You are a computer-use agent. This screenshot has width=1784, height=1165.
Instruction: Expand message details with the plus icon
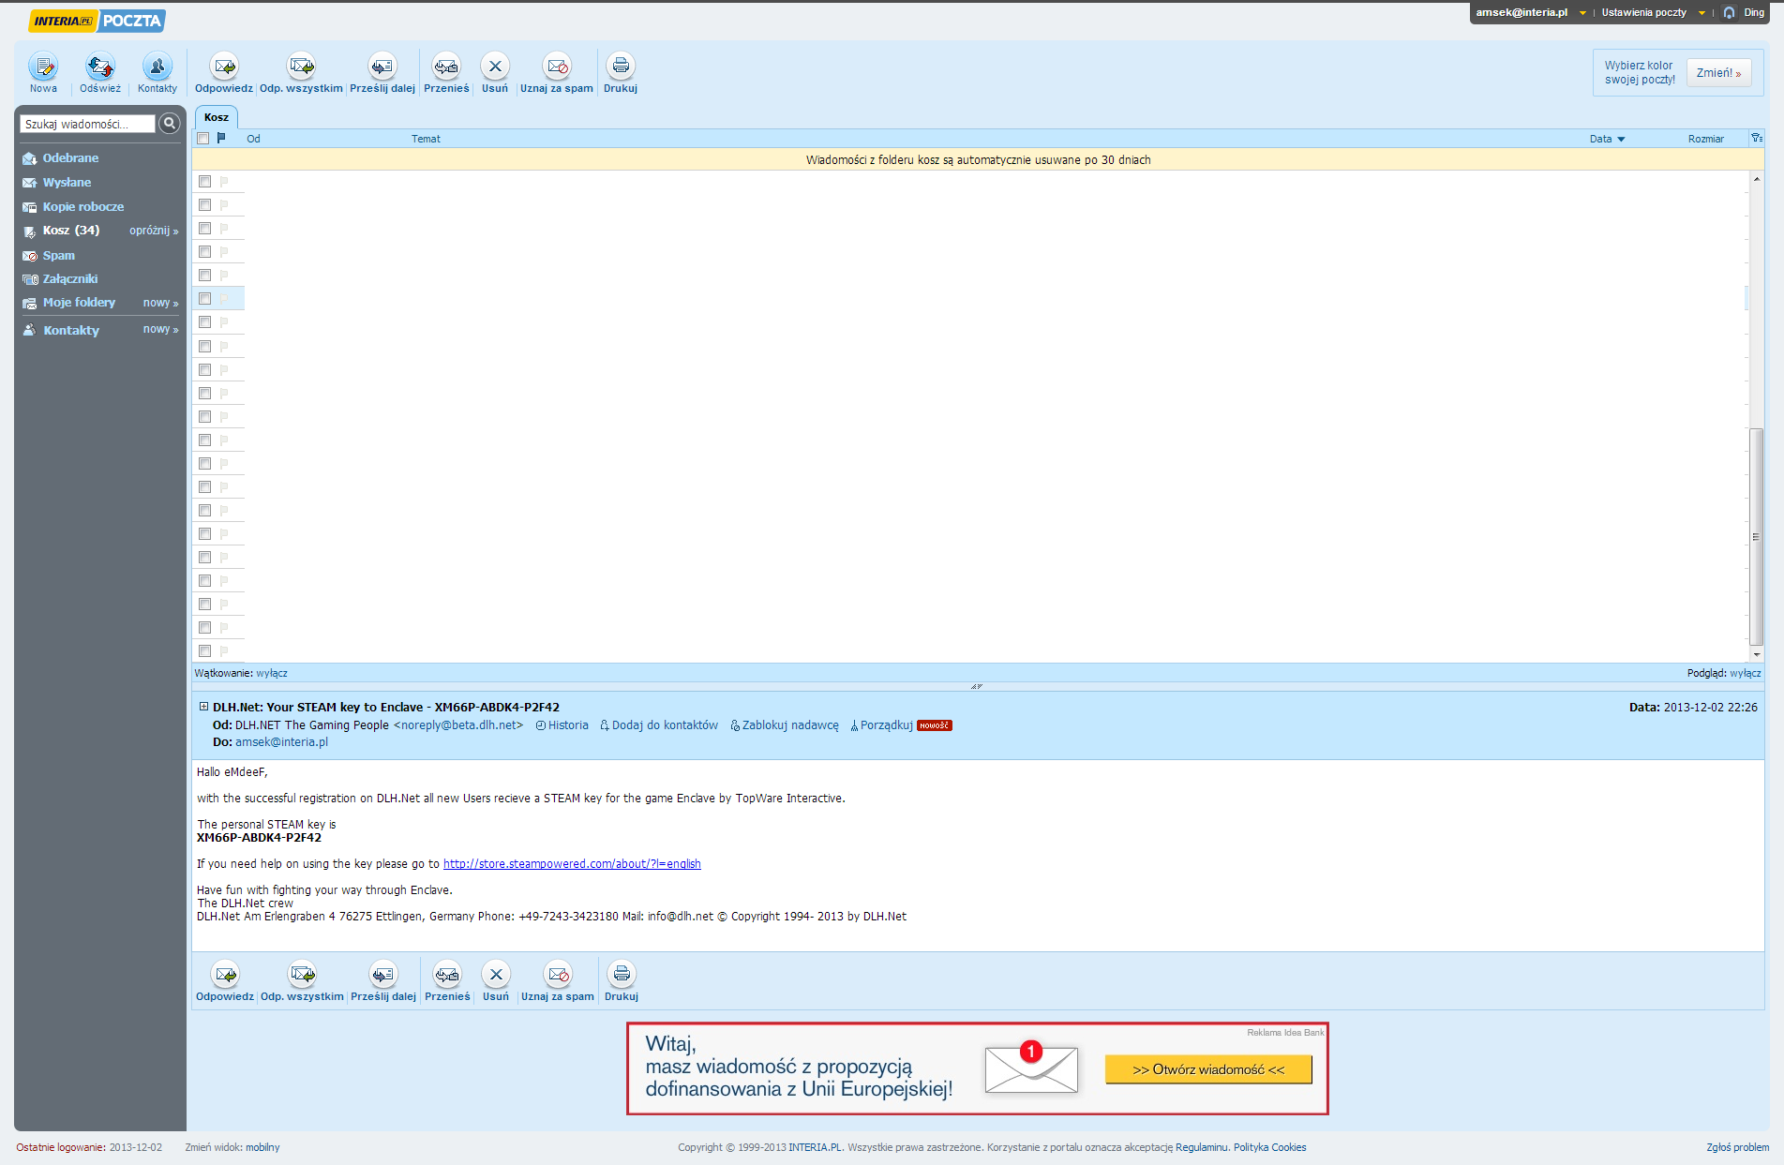coord(203,707)
